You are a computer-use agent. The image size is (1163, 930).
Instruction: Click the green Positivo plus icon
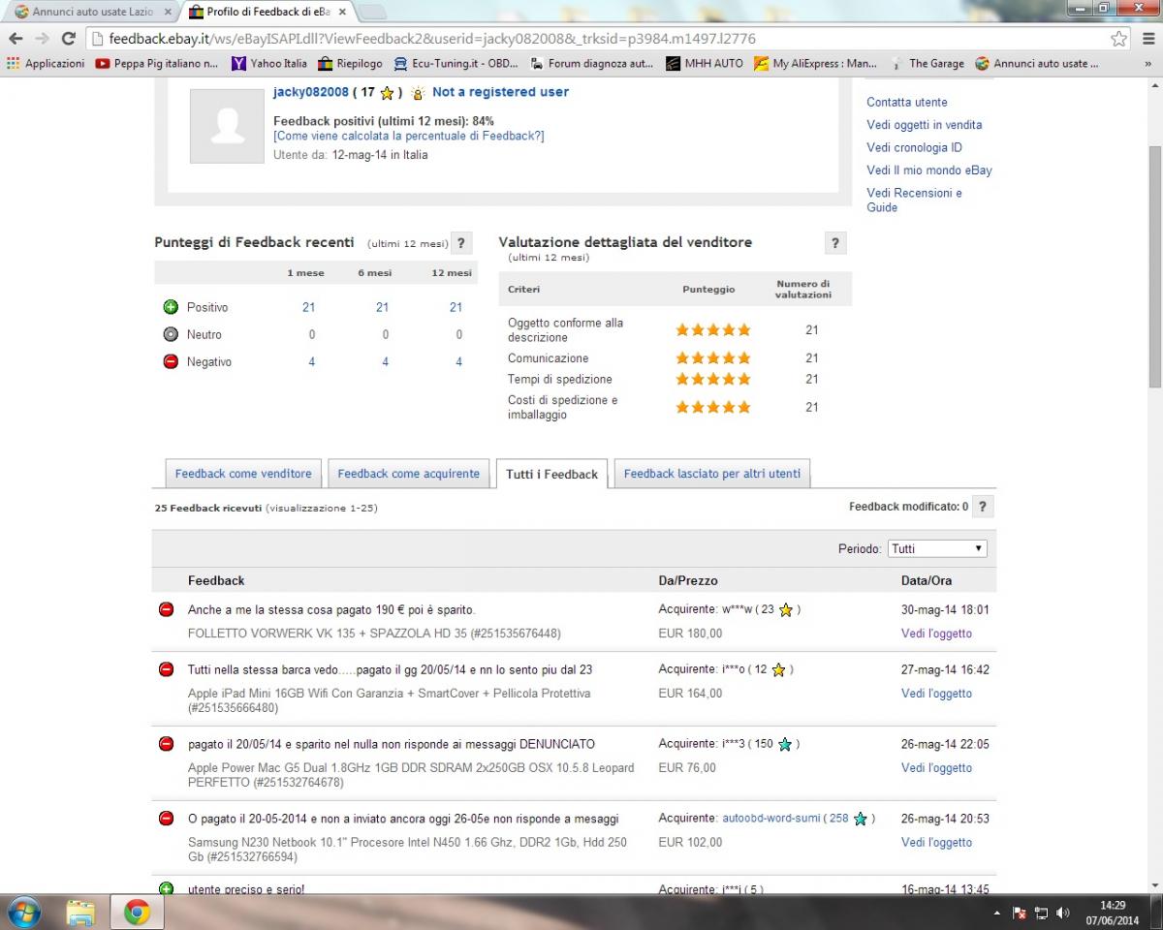point(171,307)
